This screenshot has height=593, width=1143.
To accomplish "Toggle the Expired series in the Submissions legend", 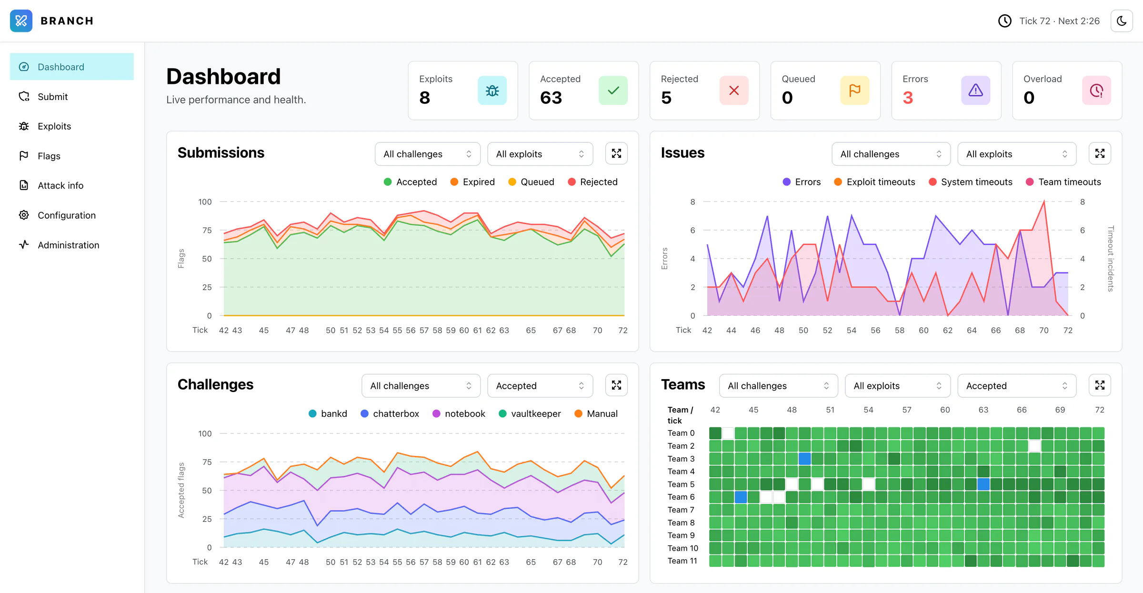I will click(472, 182).
